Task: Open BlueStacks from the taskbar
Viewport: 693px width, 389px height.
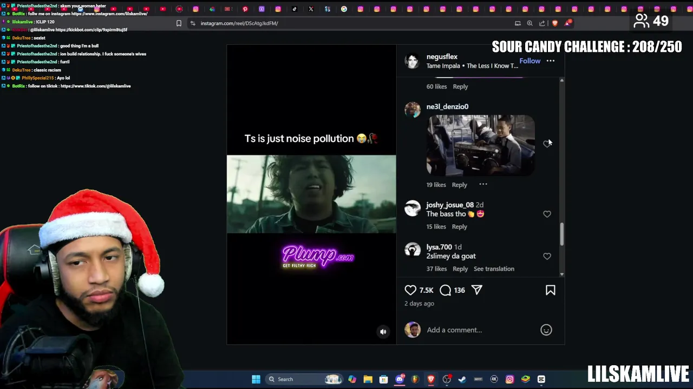Action: coord(525,379)
